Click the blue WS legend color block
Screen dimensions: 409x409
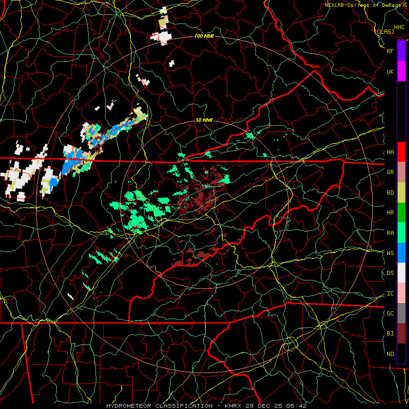point(401,253)
